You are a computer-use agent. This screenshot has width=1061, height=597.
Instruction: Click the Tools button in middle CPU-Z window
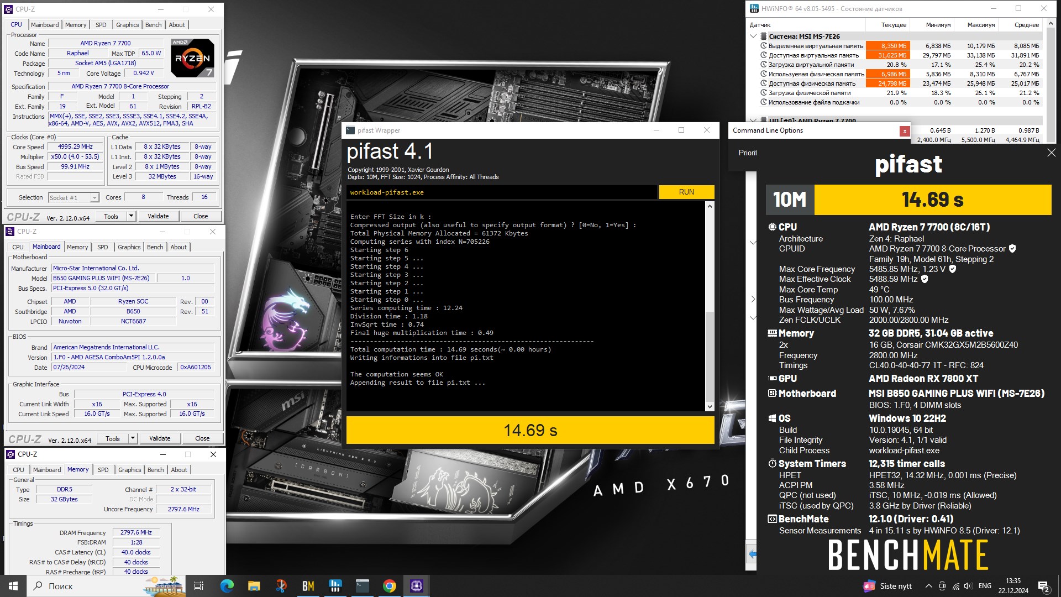[x=113, y=438]
